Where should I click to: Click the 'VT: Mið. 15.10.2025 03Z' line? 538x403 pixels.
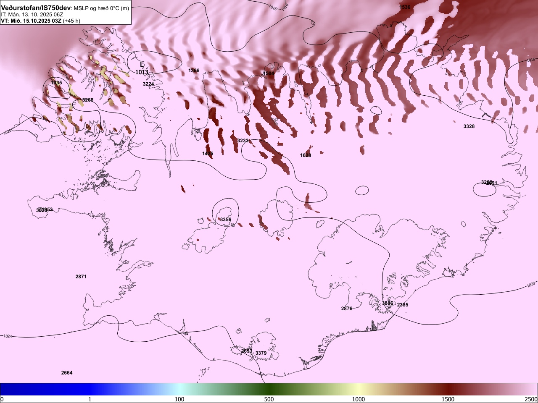coord(31,21)
